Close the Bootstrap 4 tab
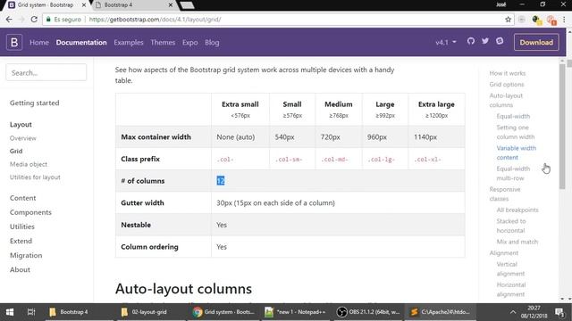The width and height of the screenshot is (572, 321). click(171, 5)
